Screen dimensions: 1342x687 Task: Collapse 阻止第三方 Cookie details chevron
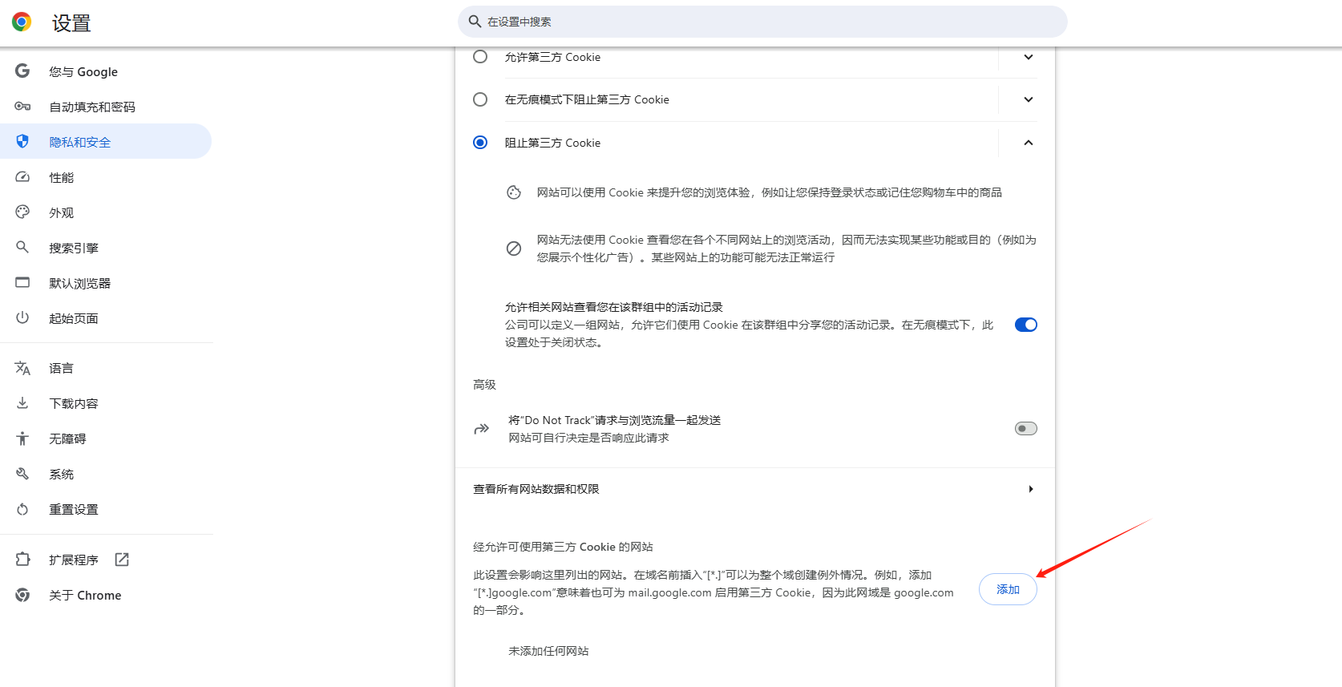[x=1029, y=143]
